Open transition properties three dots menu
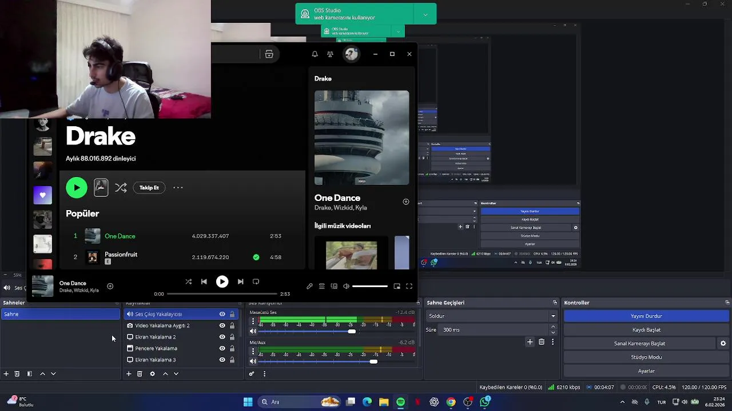 [x=552, y=342]
